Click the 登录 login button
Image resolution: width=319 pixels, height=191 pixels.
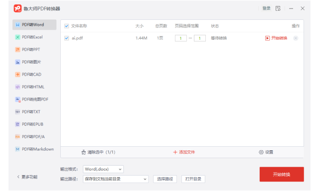(266, 8)
